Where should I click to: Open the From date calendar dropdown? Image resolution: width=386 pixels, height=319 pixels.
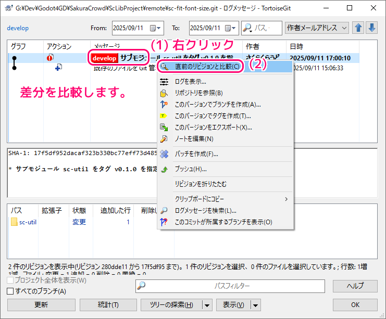[x=156, y=28]
